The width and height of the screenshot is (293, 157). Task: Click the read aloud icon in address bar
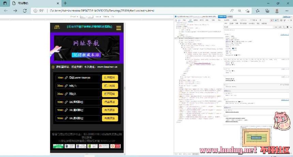[232, 11]
